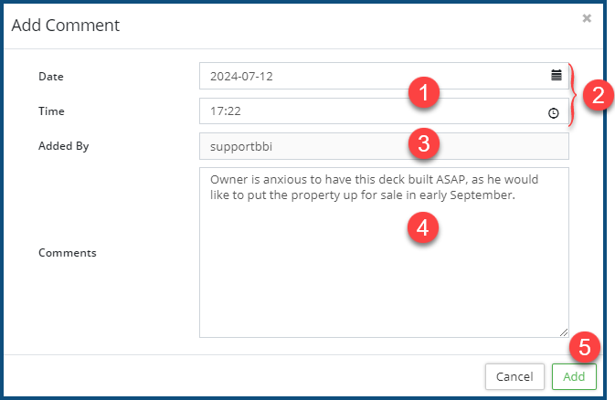The height and width of the screenshot is (400, 615).
Task: Close the Add Comment dialog with X
Action: pyautogui.click(x=587, y=18)
